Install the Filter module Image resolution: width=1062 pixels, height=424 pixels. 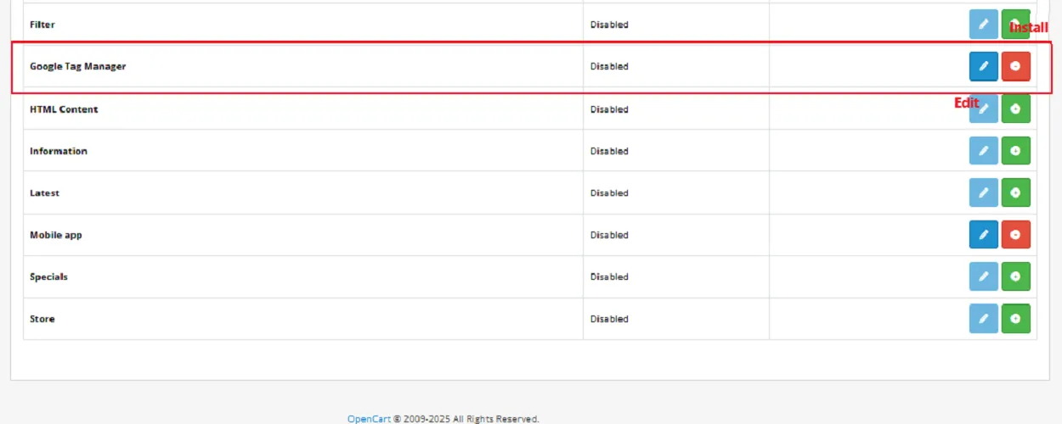click(x=1015, y=24)
